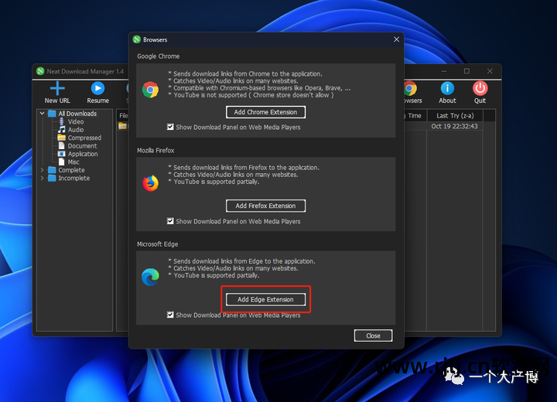Click the Complete folder icon
Screen dimensions: 557x402
point(53,170)
